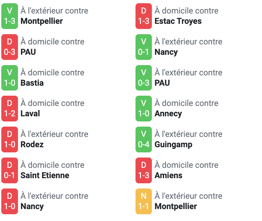262x221 pixels.
Task: Select the green V 1-0 Bastia badge
Action: (x=10, y=78)
